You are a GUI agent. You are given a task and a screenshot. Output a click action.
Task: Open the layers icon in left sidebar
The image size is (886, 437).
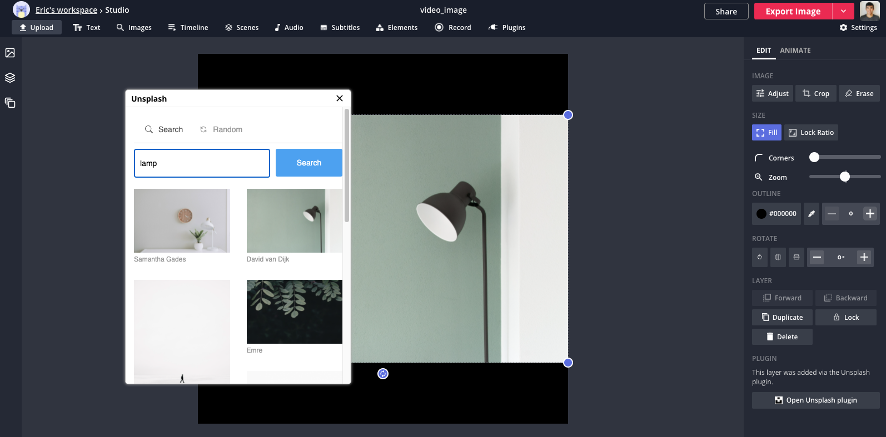(10, 78)
